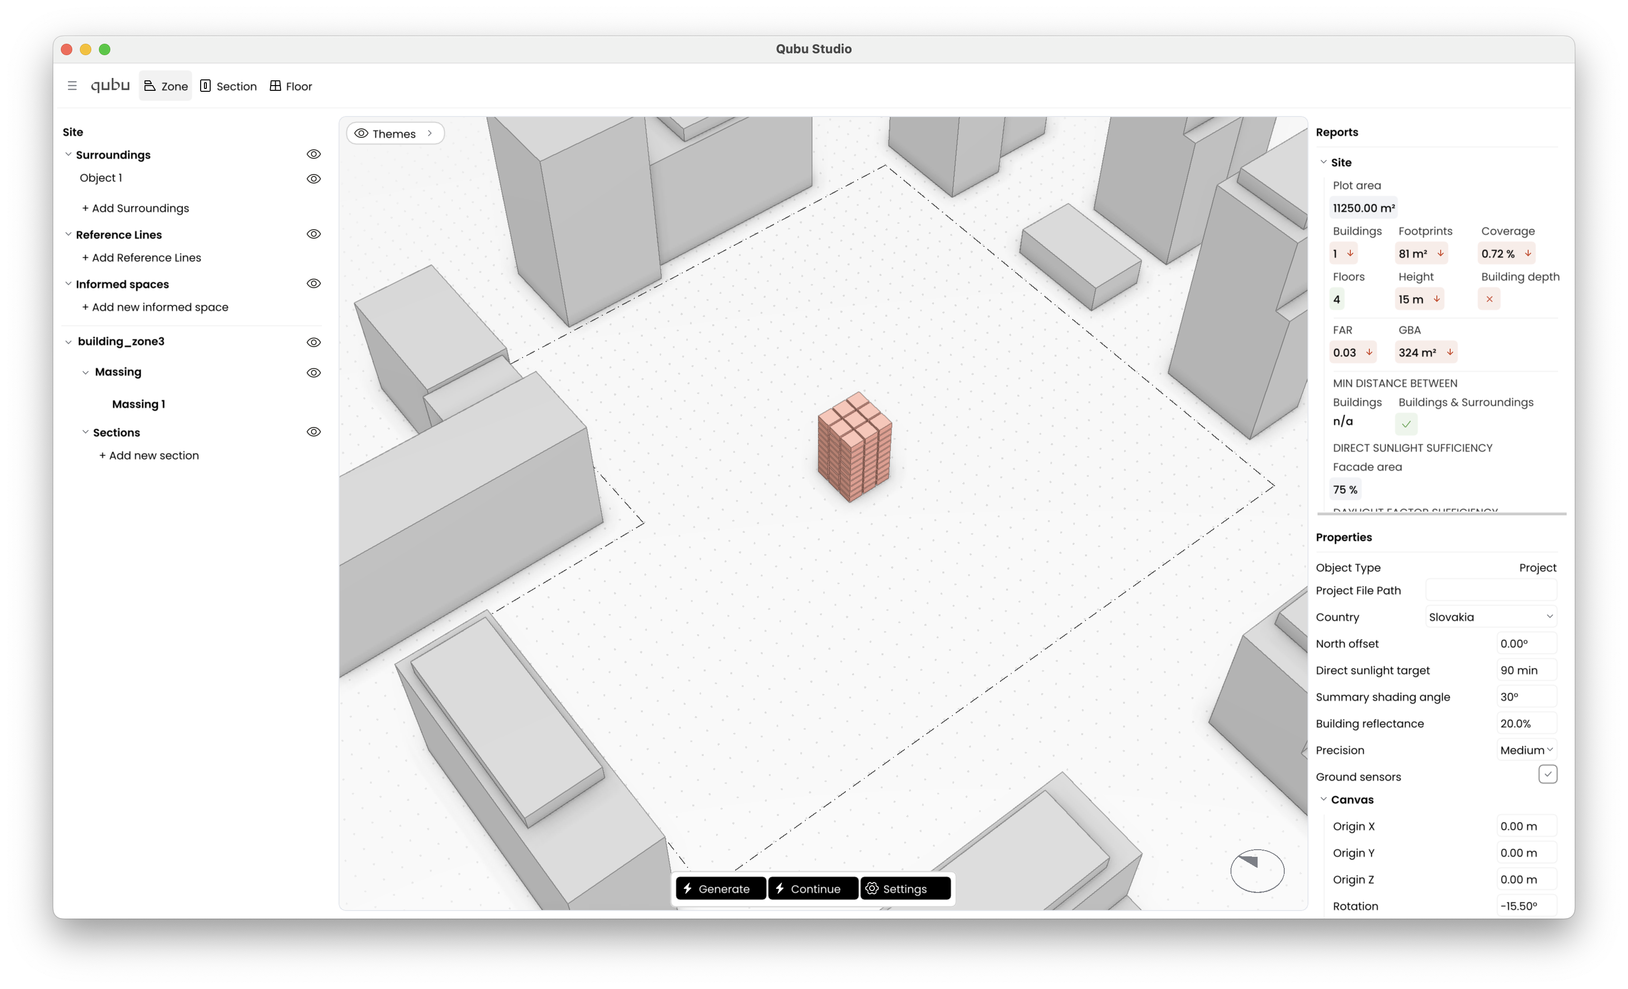Viewport: 1628px width, 989px height.
Task: Click the Floors value 4
Action: tap(1337, 299)
